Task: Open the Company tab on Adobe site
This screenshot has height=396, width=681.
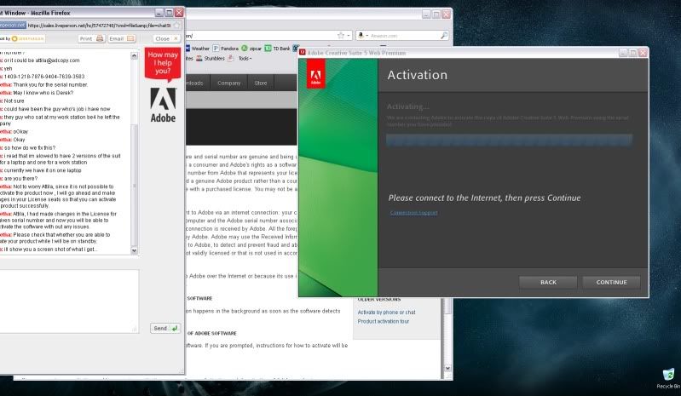Action: (x=229, y=83)
